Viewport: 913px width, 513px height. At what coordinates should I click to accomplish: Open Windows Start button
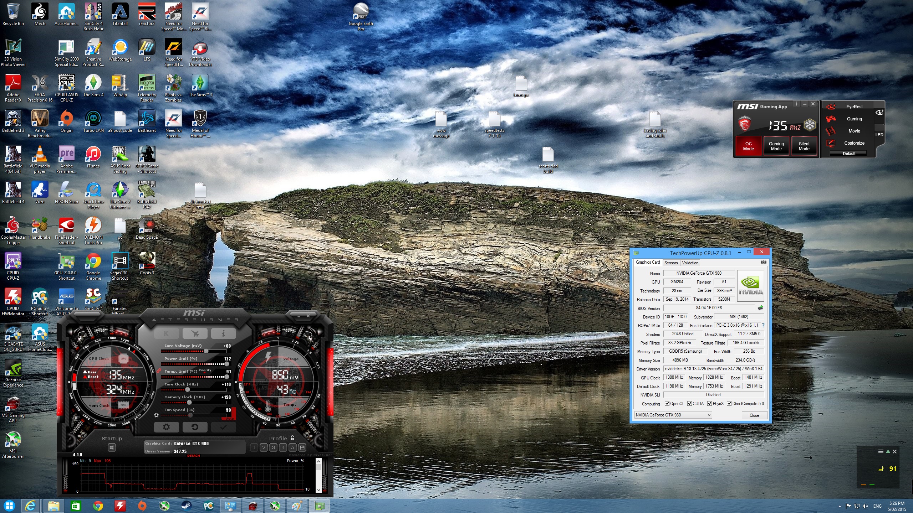coord(9,506)
